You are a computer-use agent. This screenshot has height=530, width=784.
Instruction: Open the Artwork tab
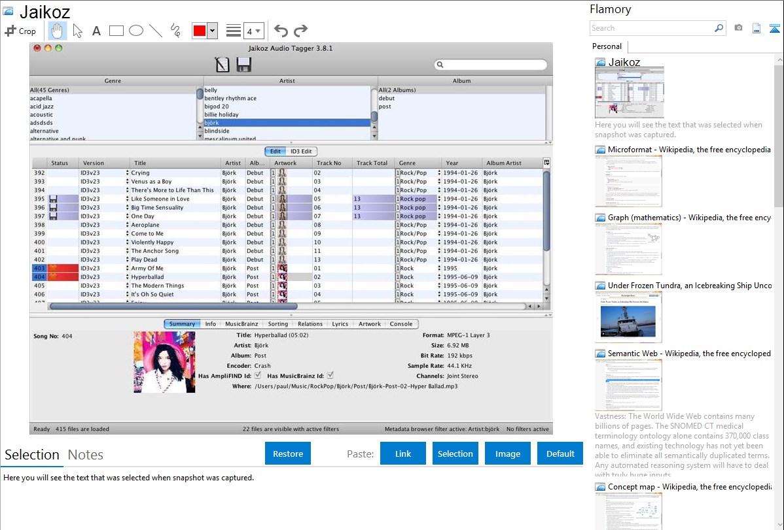(370, 323)
